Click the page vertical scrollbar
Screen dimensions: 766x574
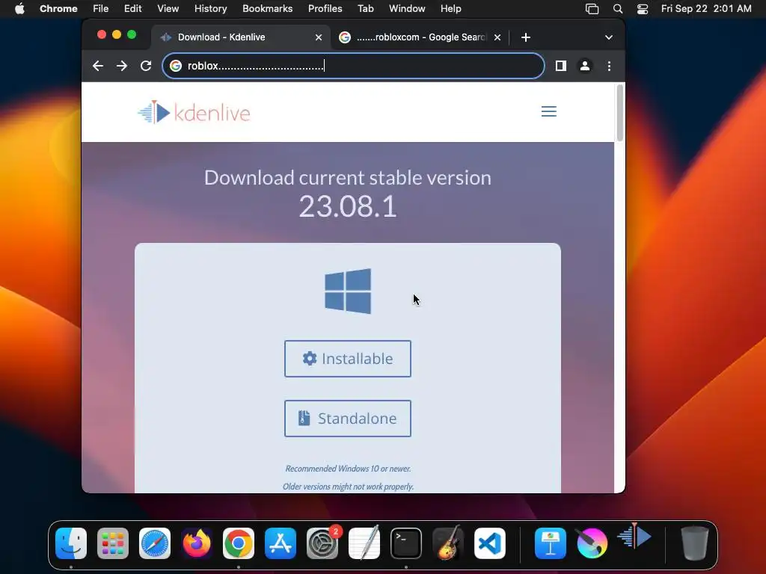click(x=620, y=114)
